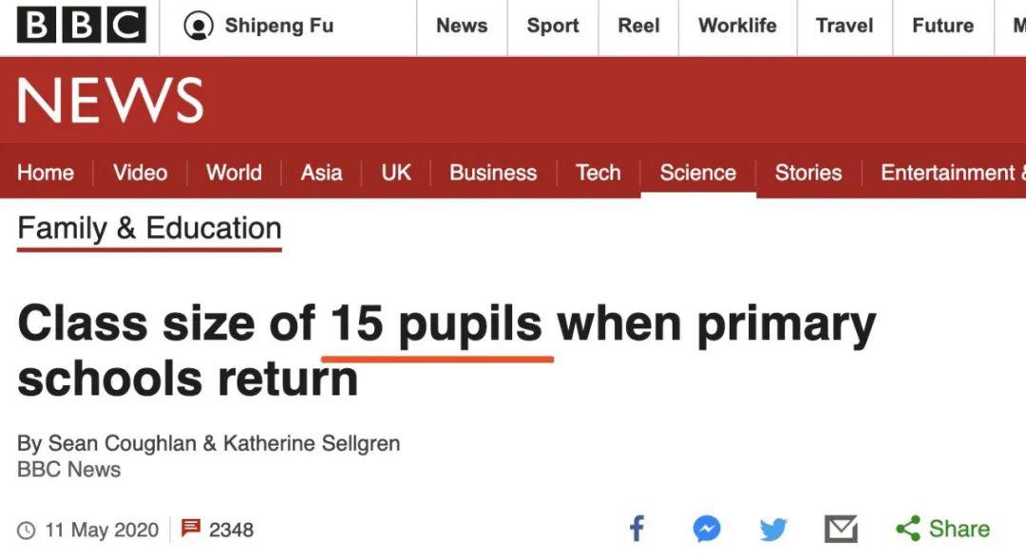
Task: Select the Business news tab
Action: (x=493, y=173)
